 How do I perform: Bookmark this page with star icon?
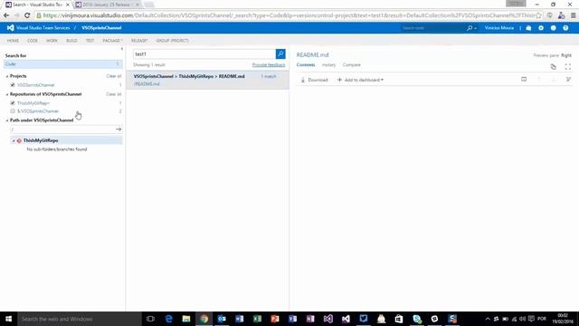538,15
